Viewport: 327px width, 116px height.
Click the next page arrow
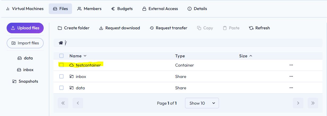pos(298,103)
